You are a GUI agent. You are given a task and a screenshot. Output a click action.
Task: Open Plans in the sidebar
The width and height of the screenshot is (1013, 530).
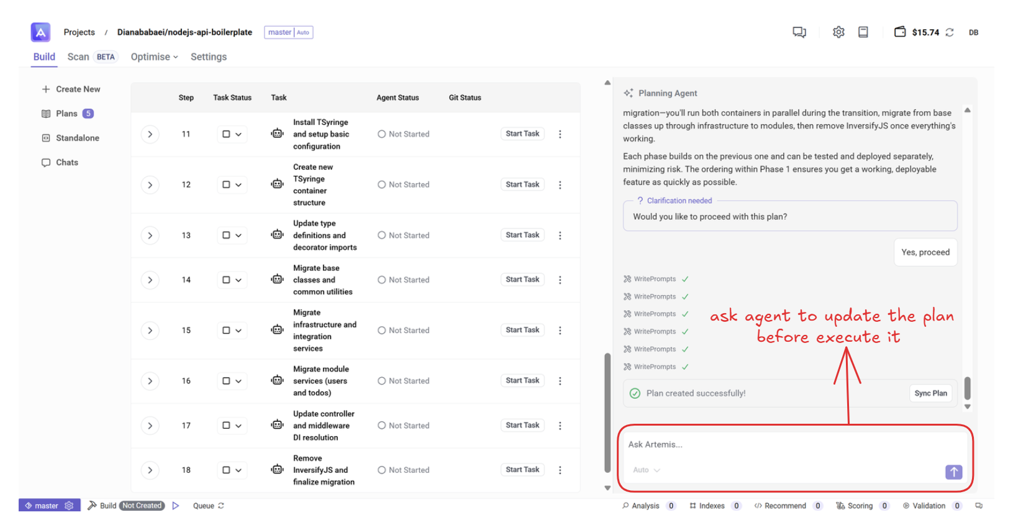66,114
